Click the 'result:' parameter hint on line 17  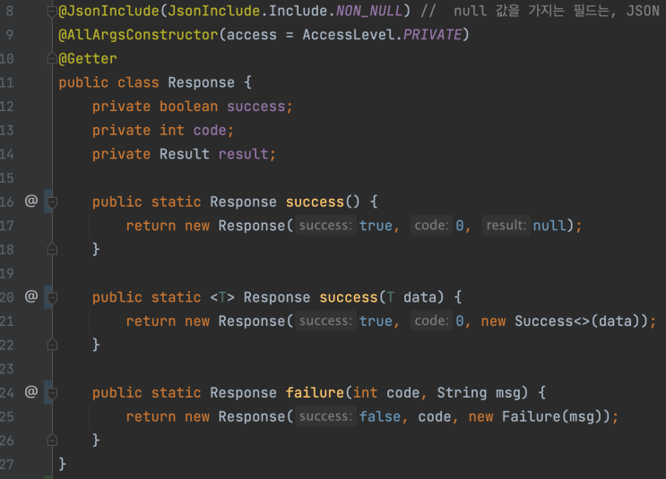506,226
